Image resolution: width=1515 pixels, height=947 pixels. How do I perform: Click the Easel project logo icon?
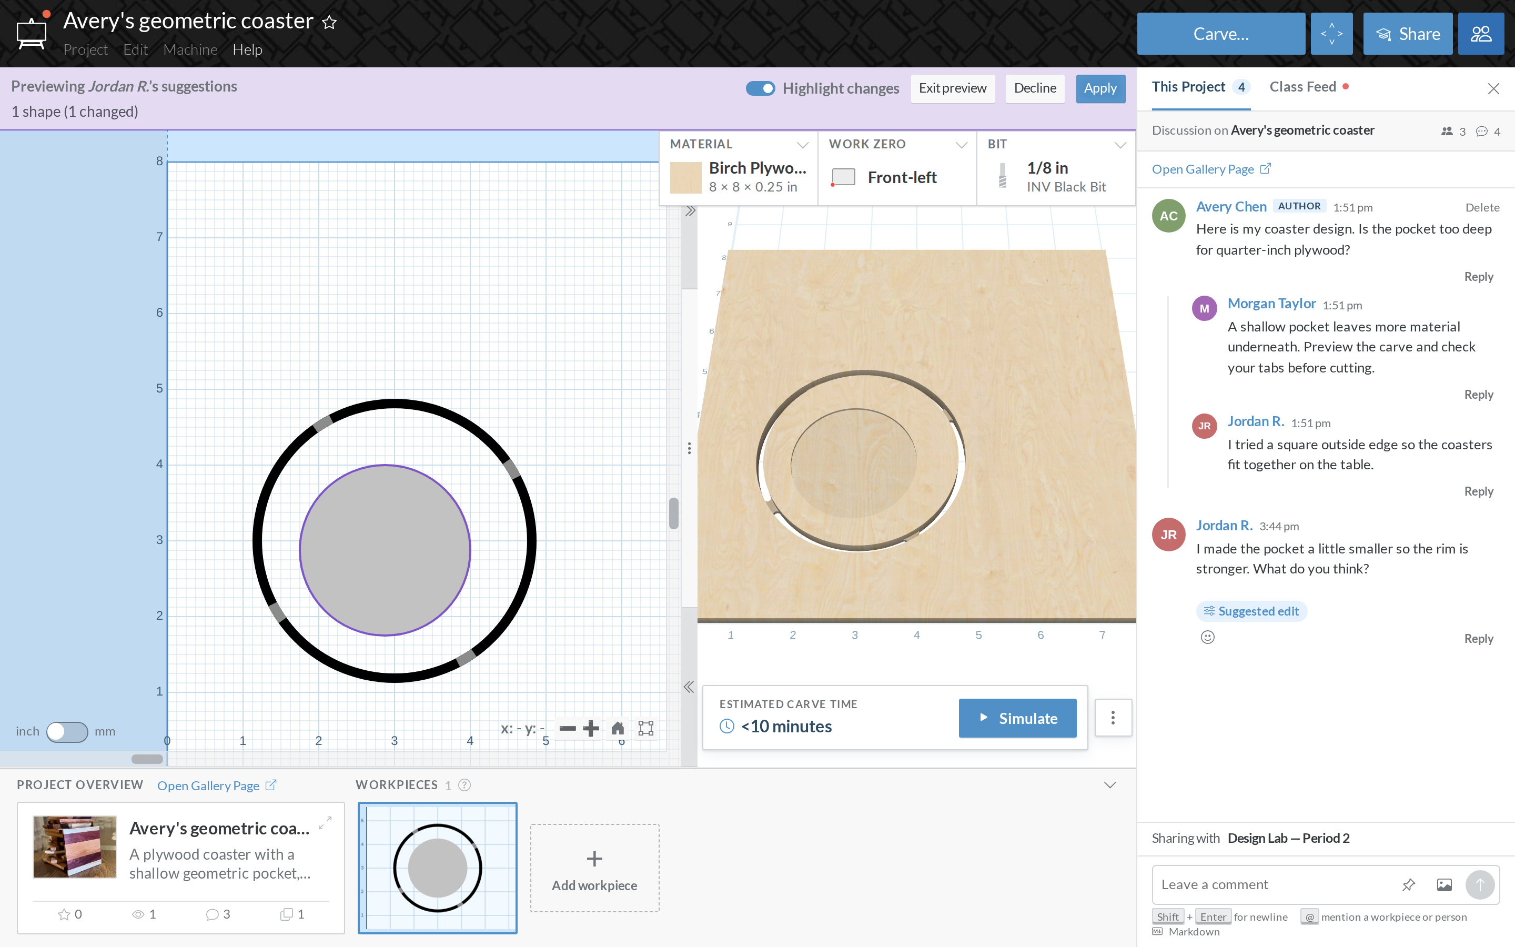[x=32, y=33]
